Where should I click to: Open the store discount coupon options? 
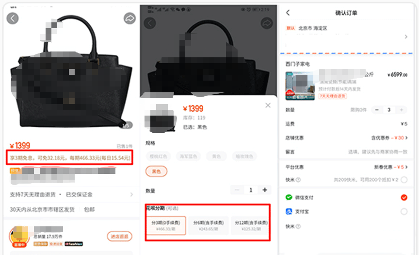click(389, 138)
